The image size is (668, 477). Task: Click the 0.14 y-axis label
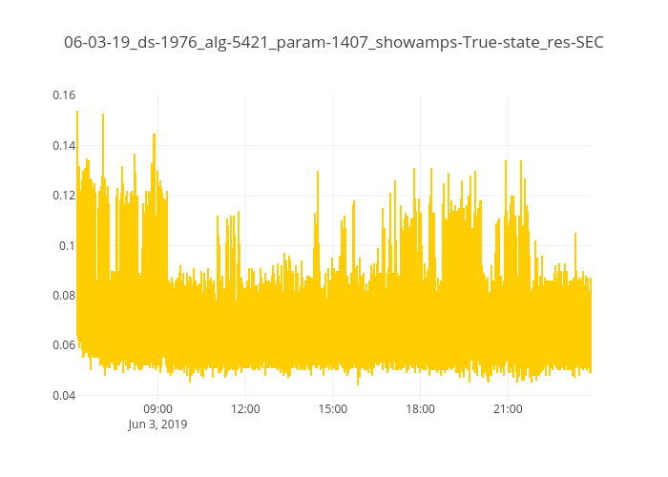[64, 146]
